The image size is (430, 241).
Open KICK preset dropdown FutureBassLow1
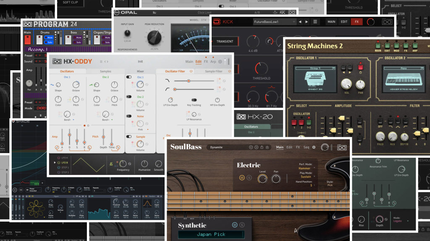point(274,22)
